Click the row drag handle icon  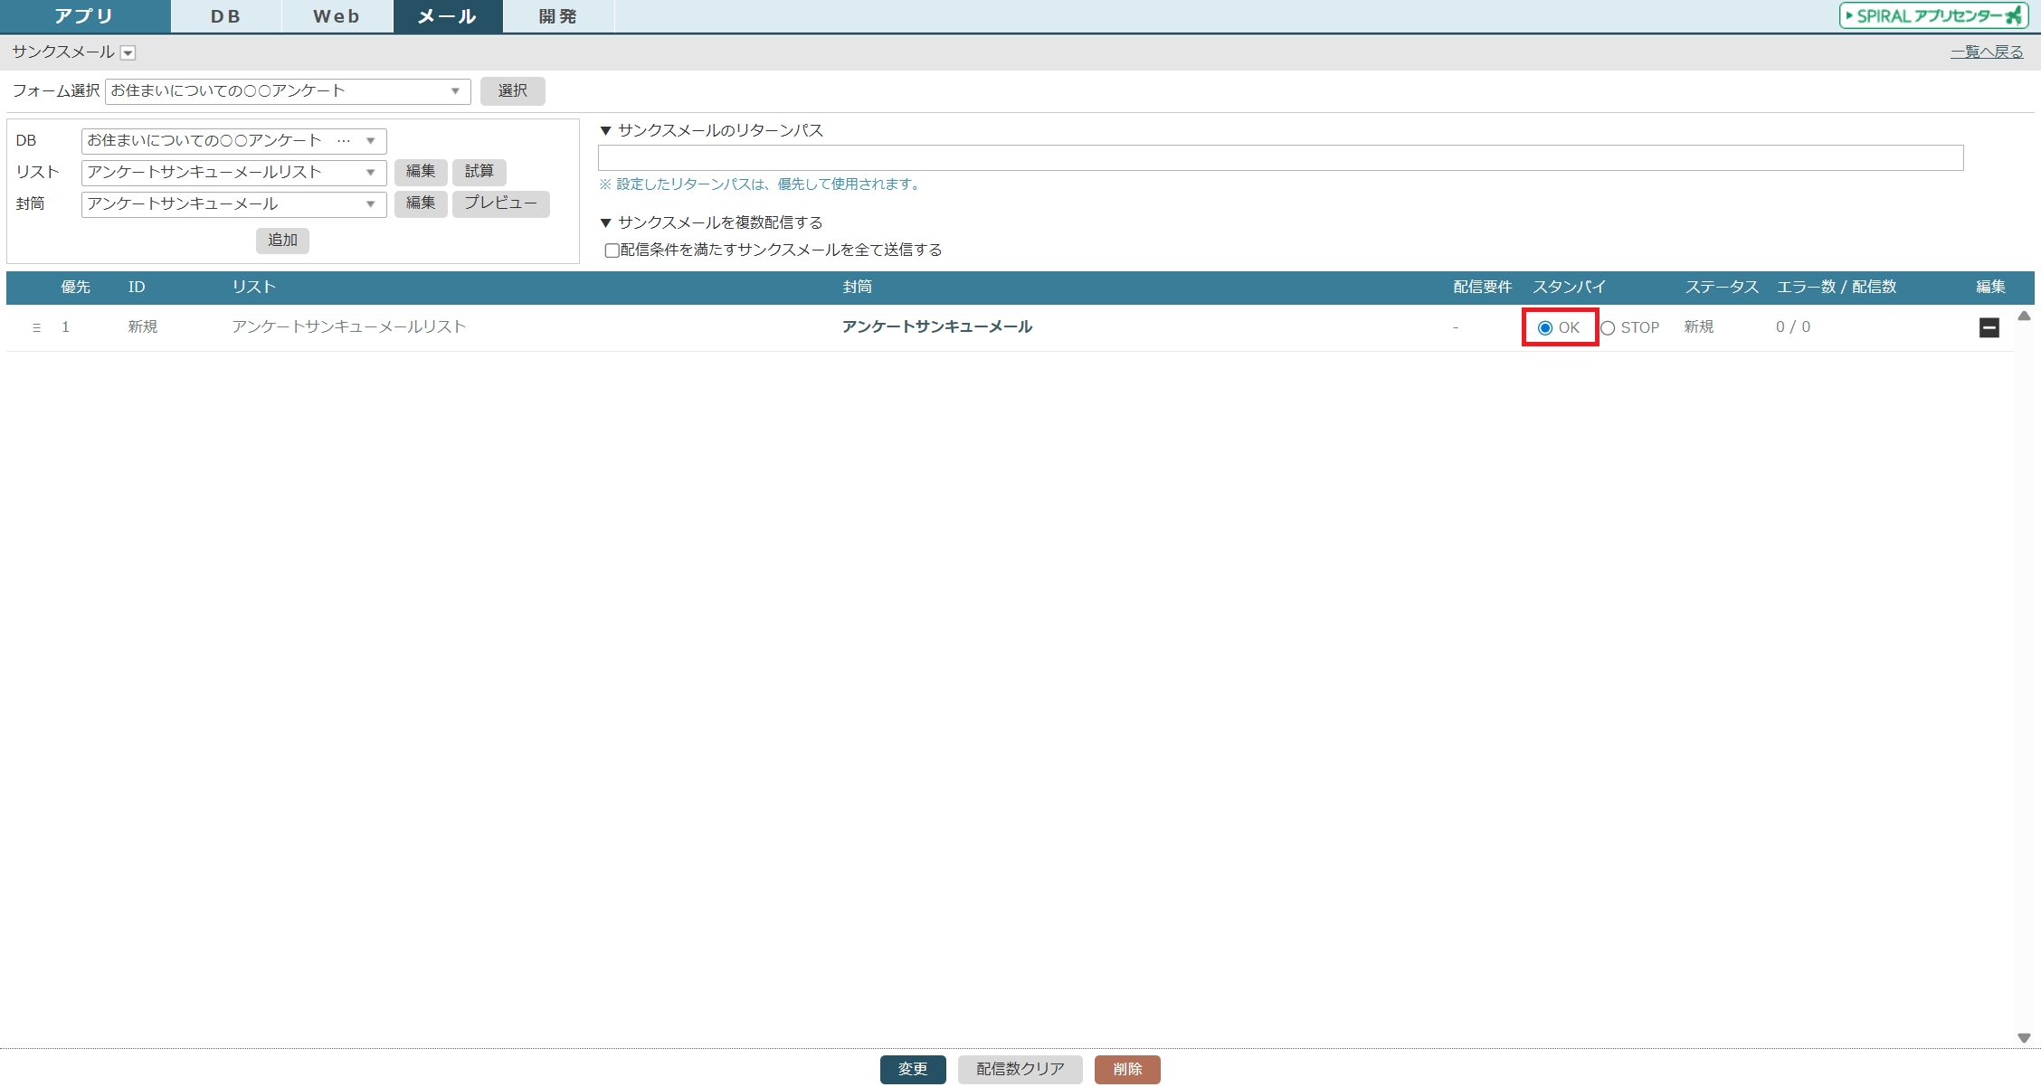point(36,327)
